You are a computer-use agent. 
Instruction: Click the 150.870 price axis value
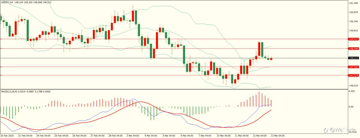point(354,12)
